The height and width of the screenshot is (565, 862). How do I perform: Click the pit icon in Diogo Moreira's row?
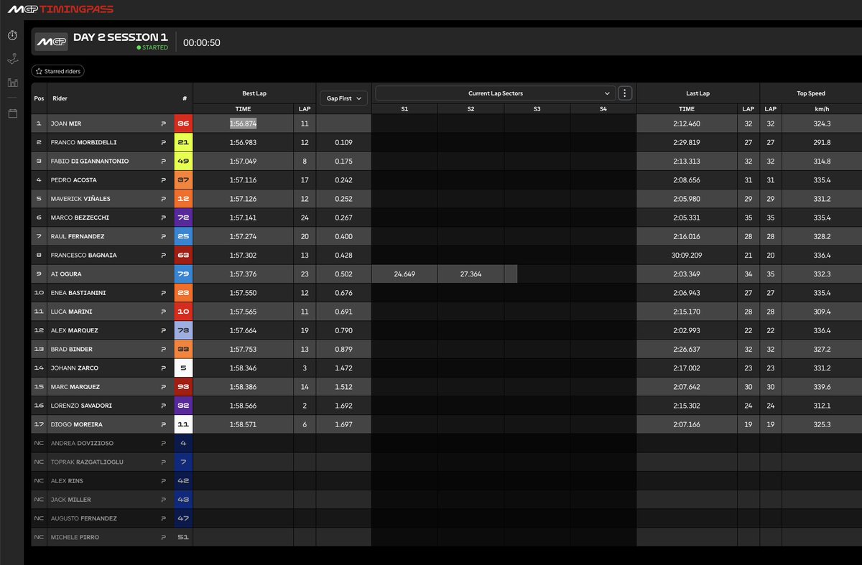[x=163, y=424]
